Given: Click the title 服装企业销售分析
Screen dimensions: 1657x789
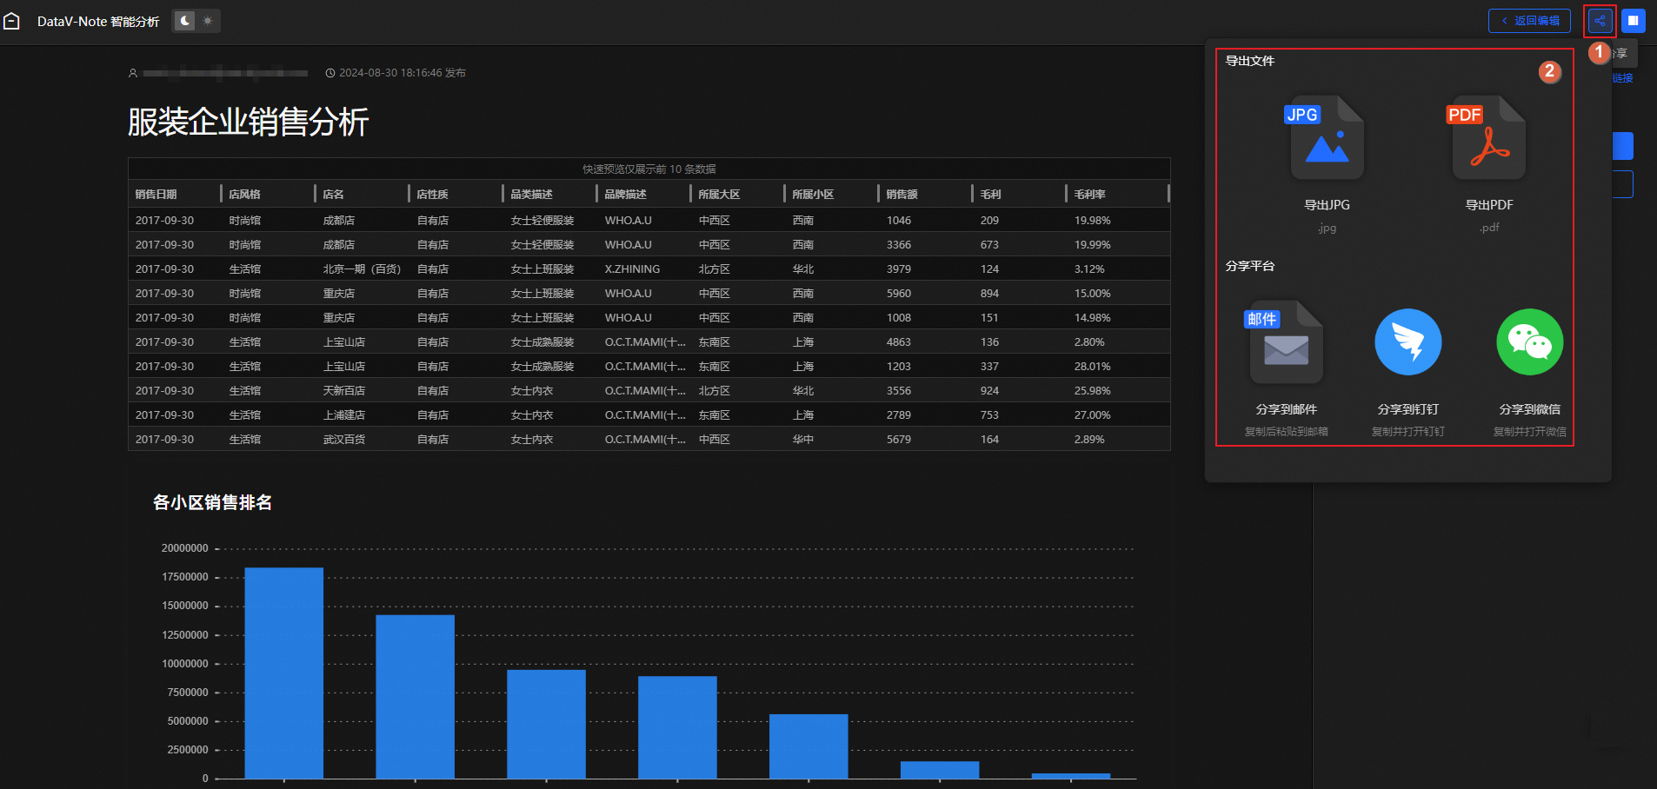Looking at the screenshot, I should point(249,122).
